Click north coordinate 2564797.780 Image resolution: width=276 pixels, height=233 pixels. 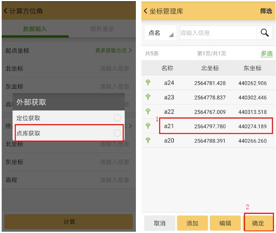coord(210,126)
